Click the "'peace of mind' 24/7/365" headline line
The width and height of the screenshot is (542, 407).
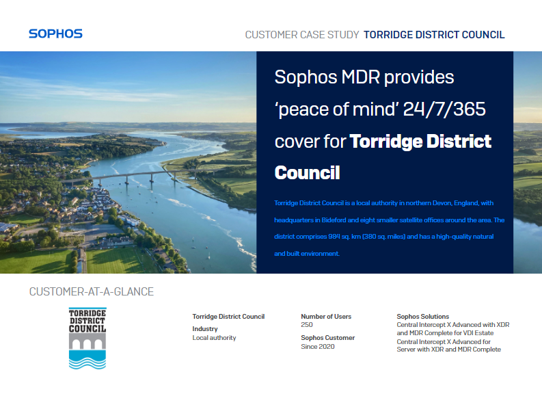click(380, 109)
